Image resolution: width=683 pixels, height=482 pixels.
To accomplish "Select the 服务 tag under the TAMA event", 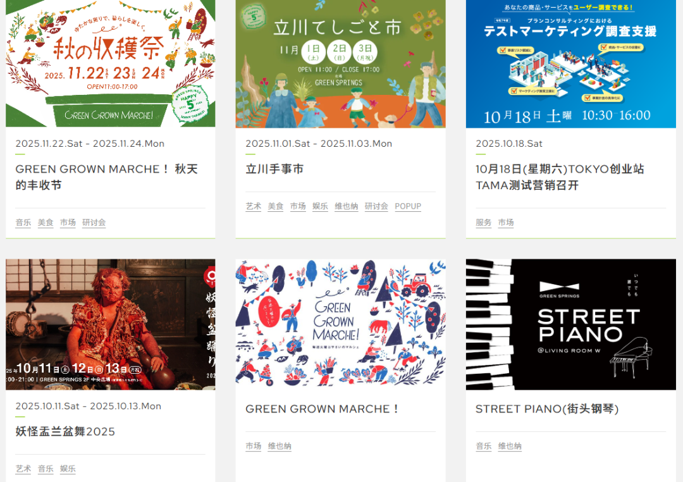I will [x=484, y=223].
